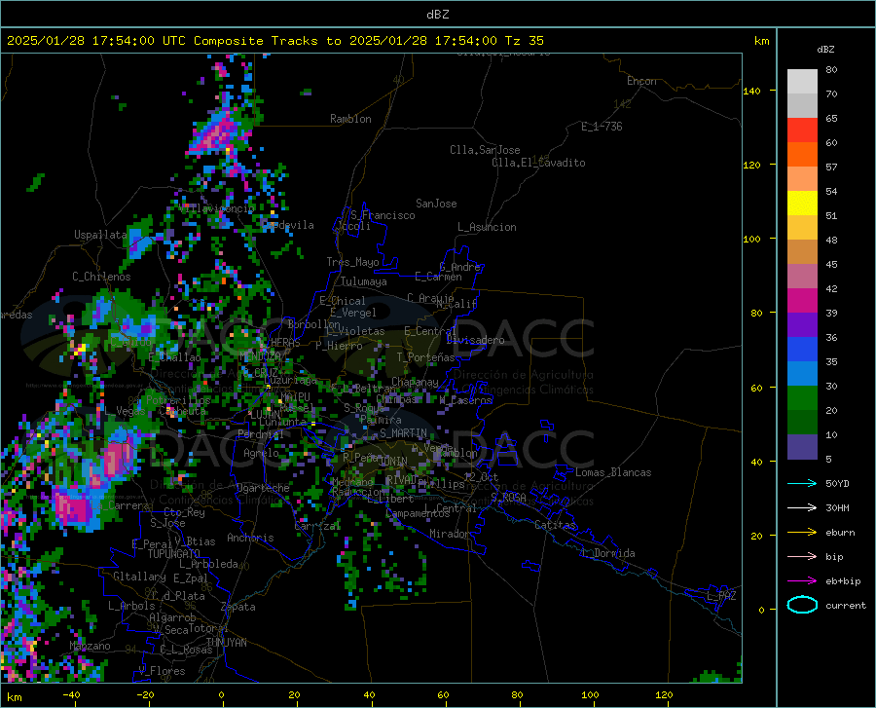Click the 'Catitas' place label
The image size is (876, 708).
point(555,525)
